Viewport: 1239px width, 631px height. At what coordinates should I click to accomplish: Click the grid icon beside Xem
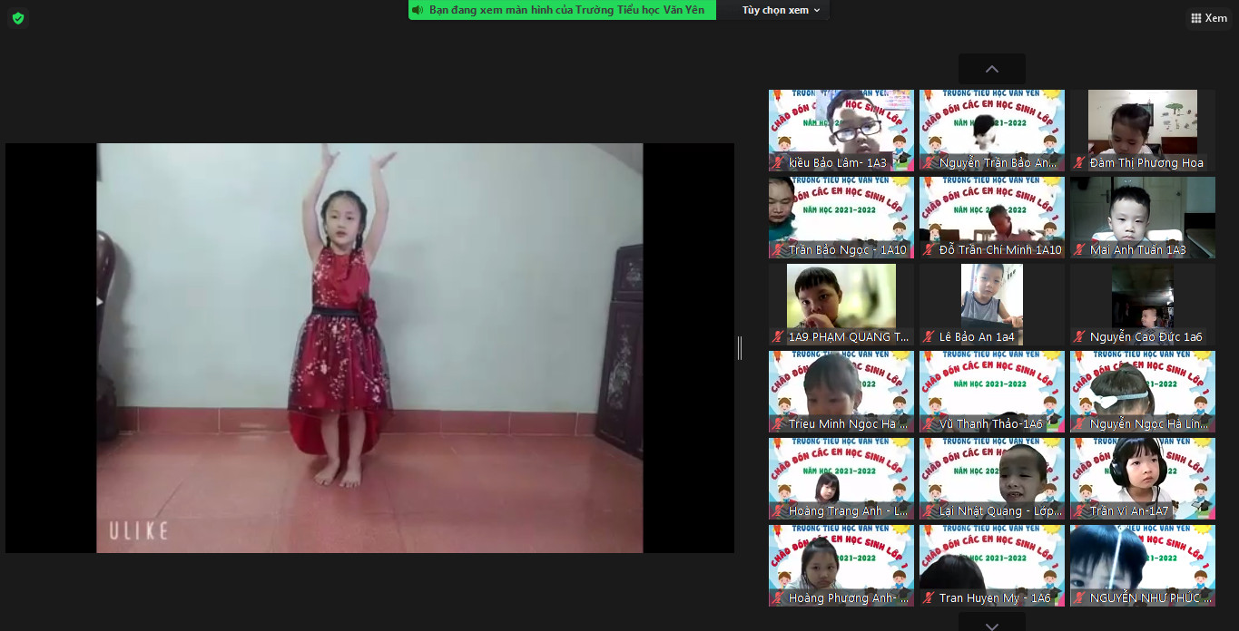1196,18
